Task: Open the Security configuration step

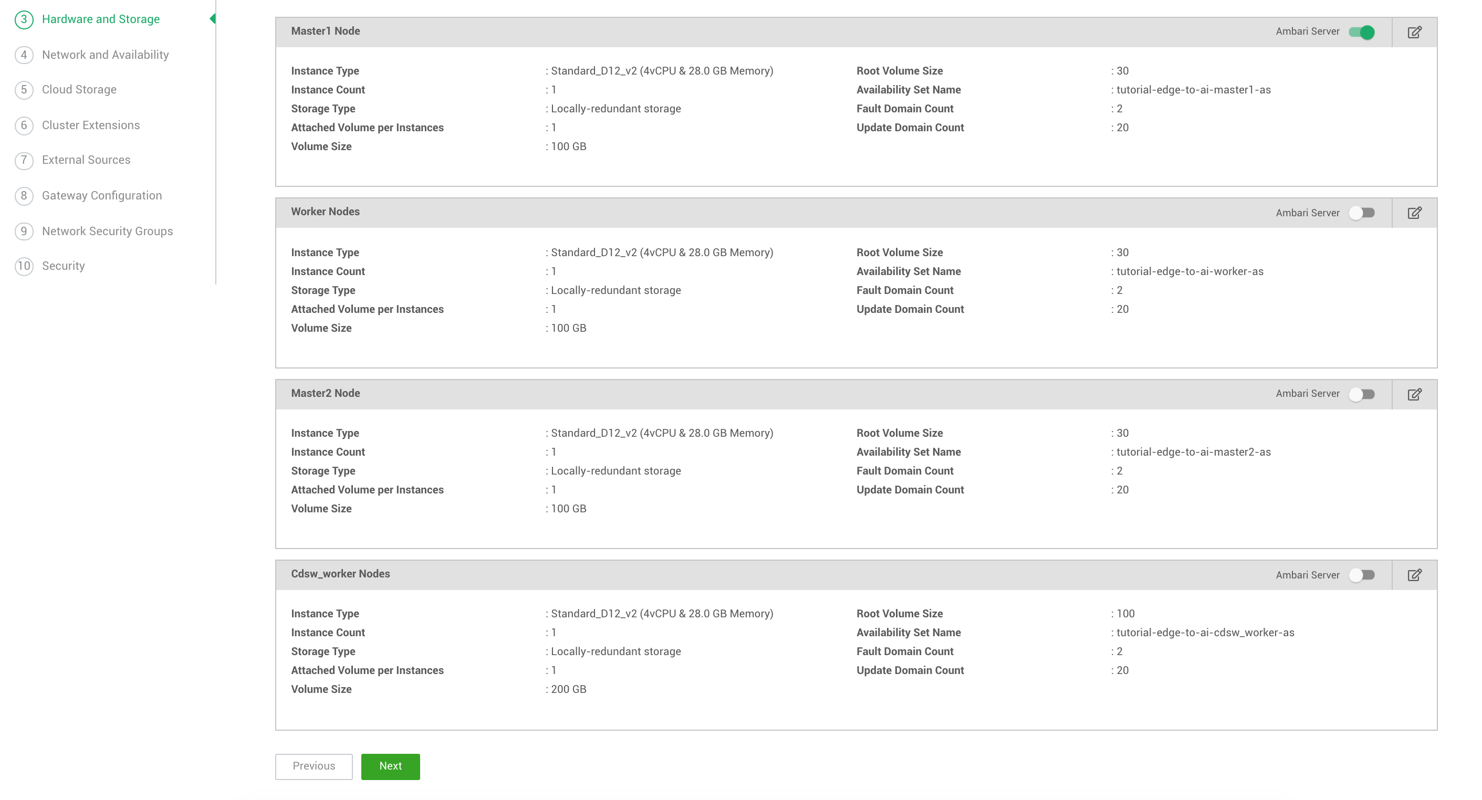Action: coord(62,266)
